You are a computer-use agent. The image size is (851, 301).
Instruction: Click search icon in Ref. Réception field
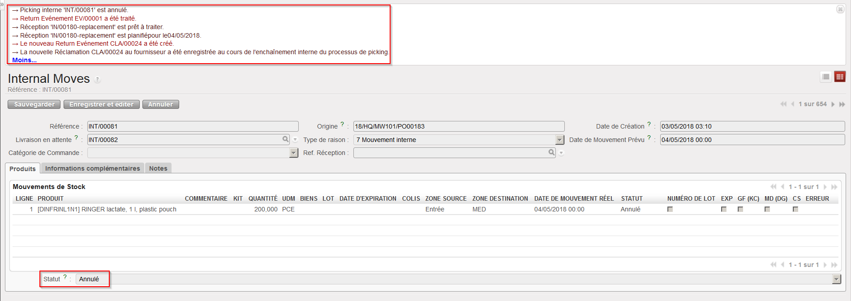point(551,153)
